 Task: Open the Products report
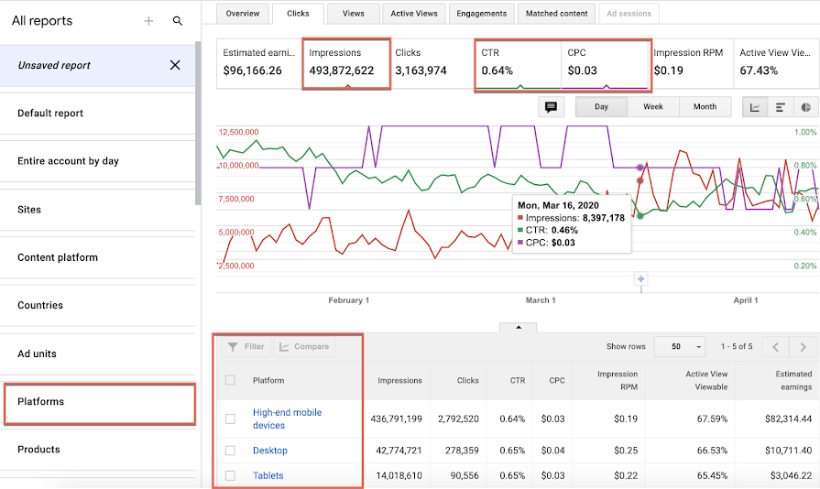point(98,450)
